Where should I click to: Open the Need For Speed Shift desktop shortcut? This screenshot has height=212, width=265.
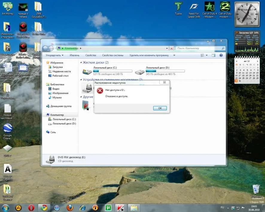(194, 10)
